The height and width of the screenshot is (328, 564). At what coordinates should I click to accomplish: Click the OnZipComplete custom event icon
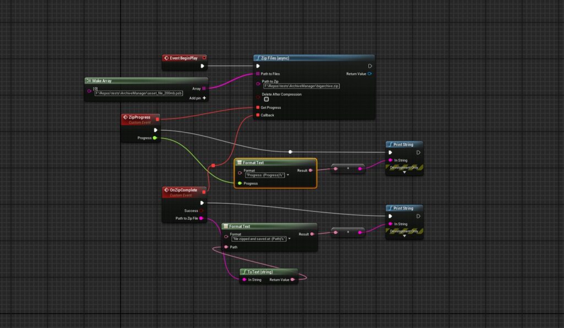click(166, 190)
